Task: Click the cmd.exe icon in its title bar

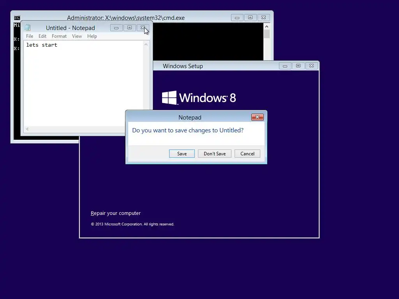Action: [x=17, y=18]
